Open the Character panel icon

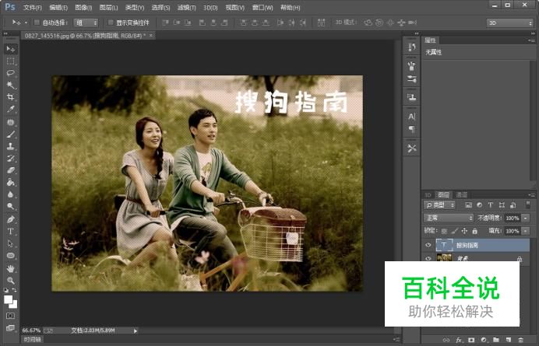[x=411, y=117]
